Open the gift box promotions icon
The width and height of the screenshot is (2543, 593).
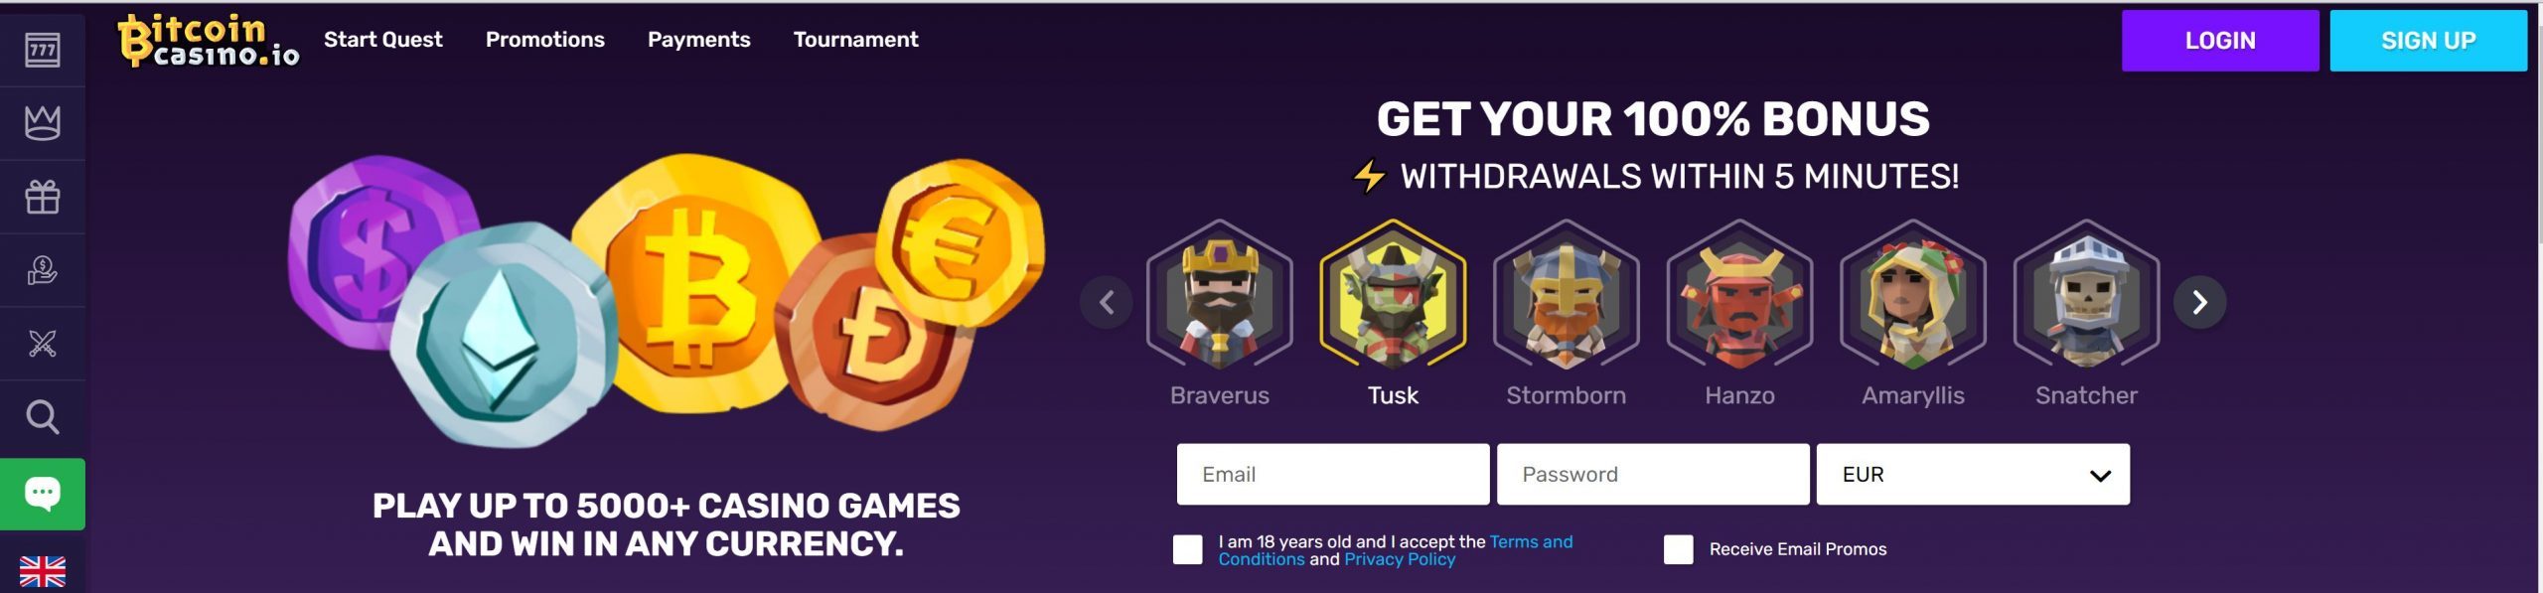click(x=42, y=197)
